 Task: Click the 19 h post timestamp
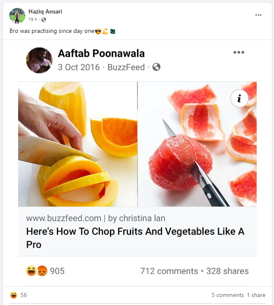tap(33, 20)
